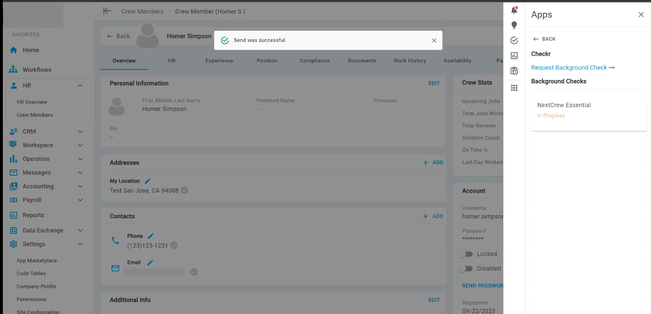Expand the Operation menu chevron
This screenshot has width=651, height=314.
coord(80,159)
